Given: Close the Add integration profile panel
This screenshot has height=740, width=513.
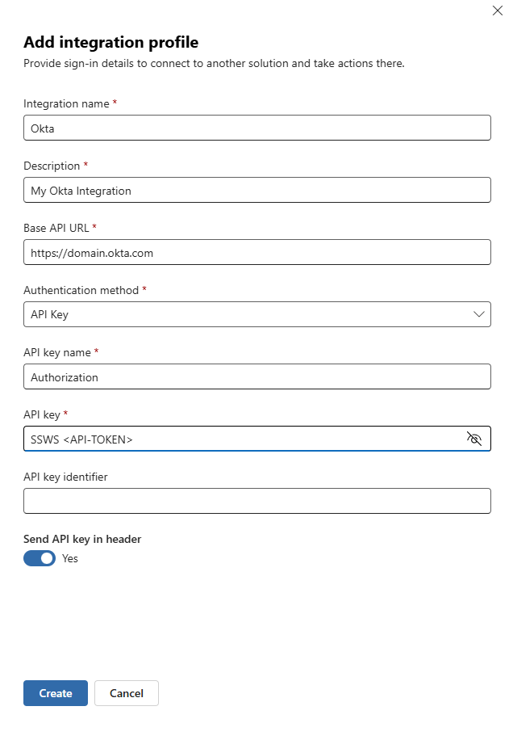Looking at the screenshot, I should point(498,11).
